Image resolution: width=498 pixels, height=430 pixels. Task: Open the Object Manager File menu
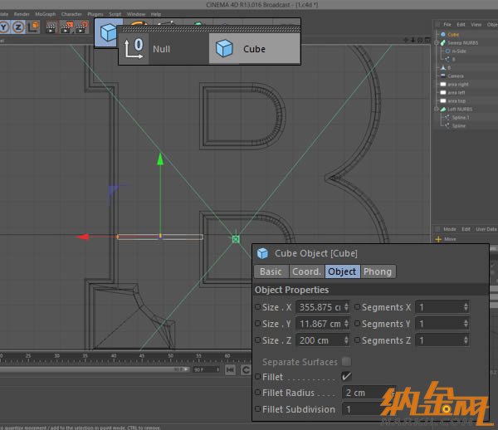coord(447,24)
